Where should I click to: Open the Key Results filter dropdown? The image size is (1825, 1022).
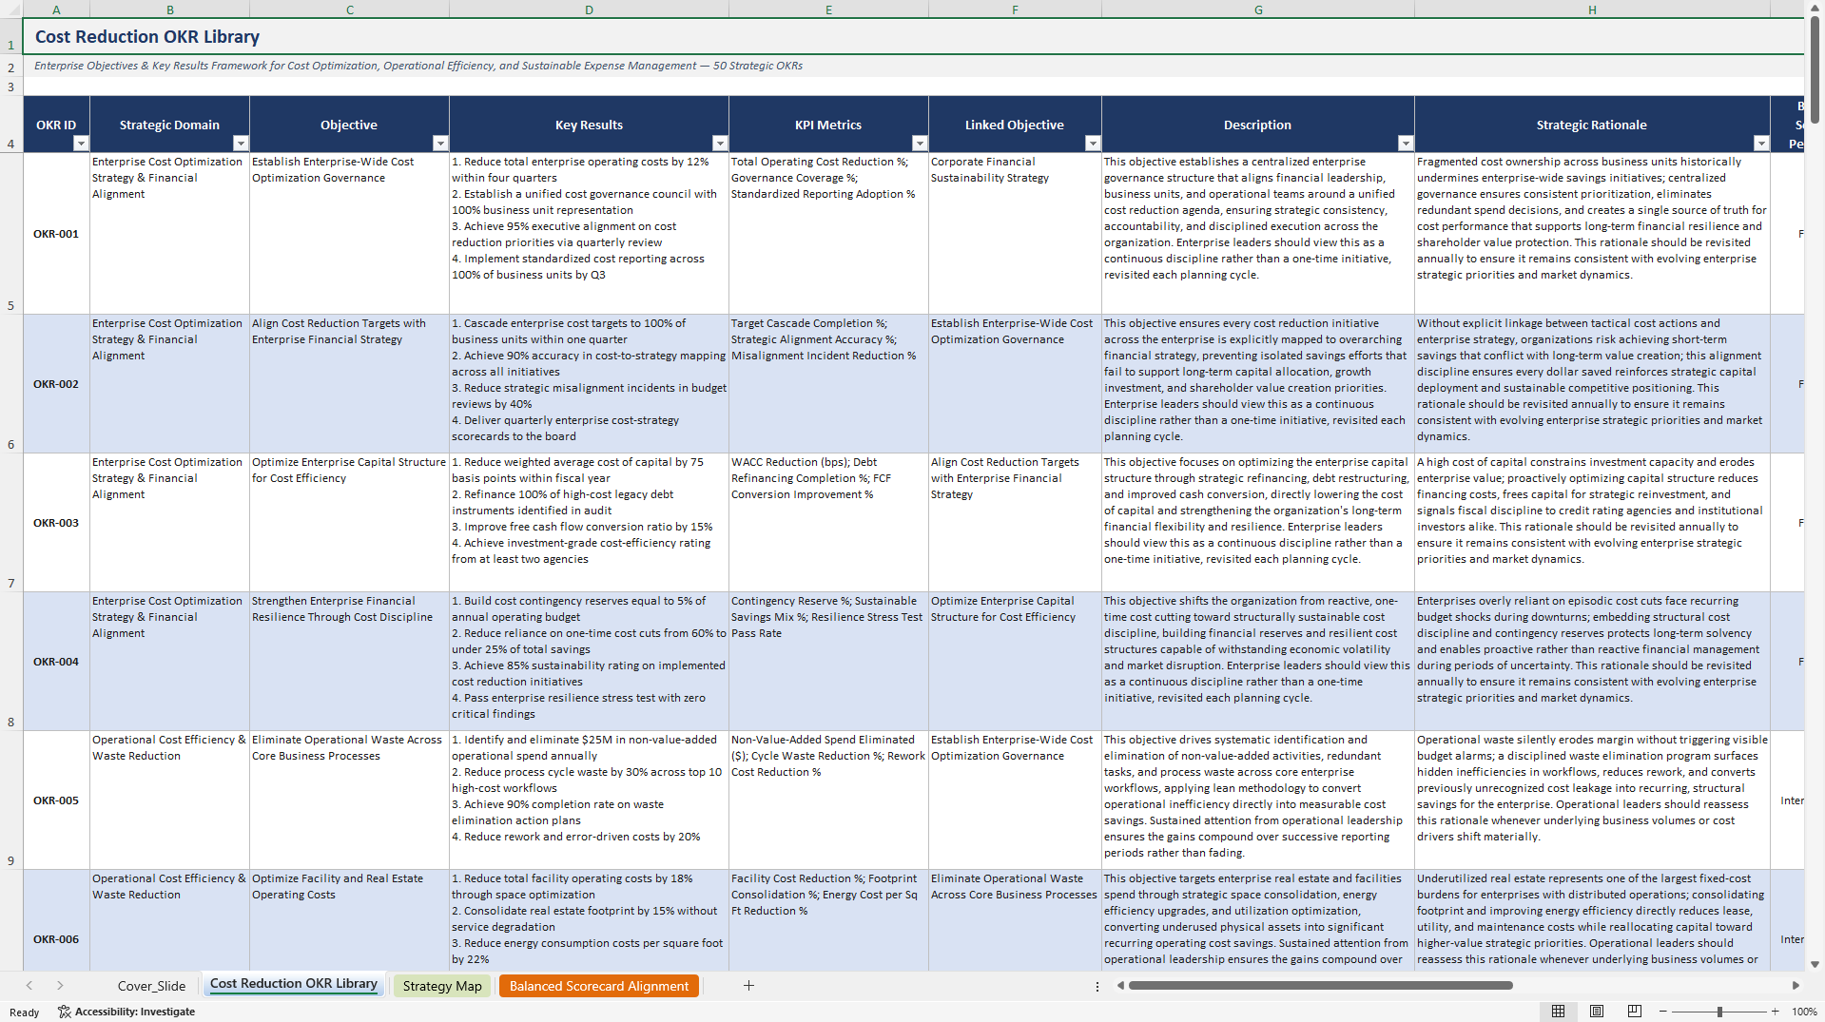[720, 144]
